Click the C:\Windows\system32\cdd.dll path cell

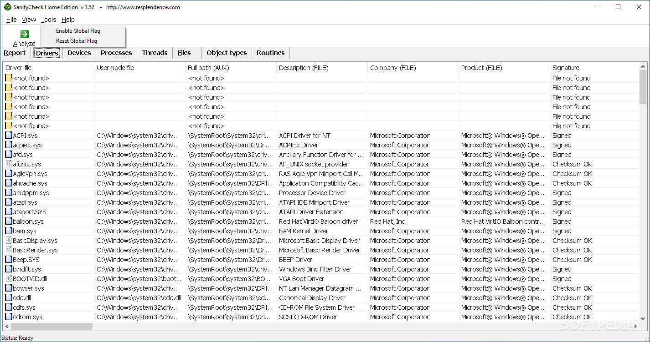click(x=139, y=298)
